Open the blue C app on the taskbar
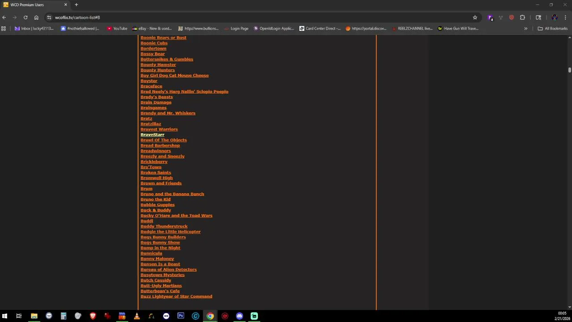This screenshot has height=322, width=572. click(x=195, y=316)
